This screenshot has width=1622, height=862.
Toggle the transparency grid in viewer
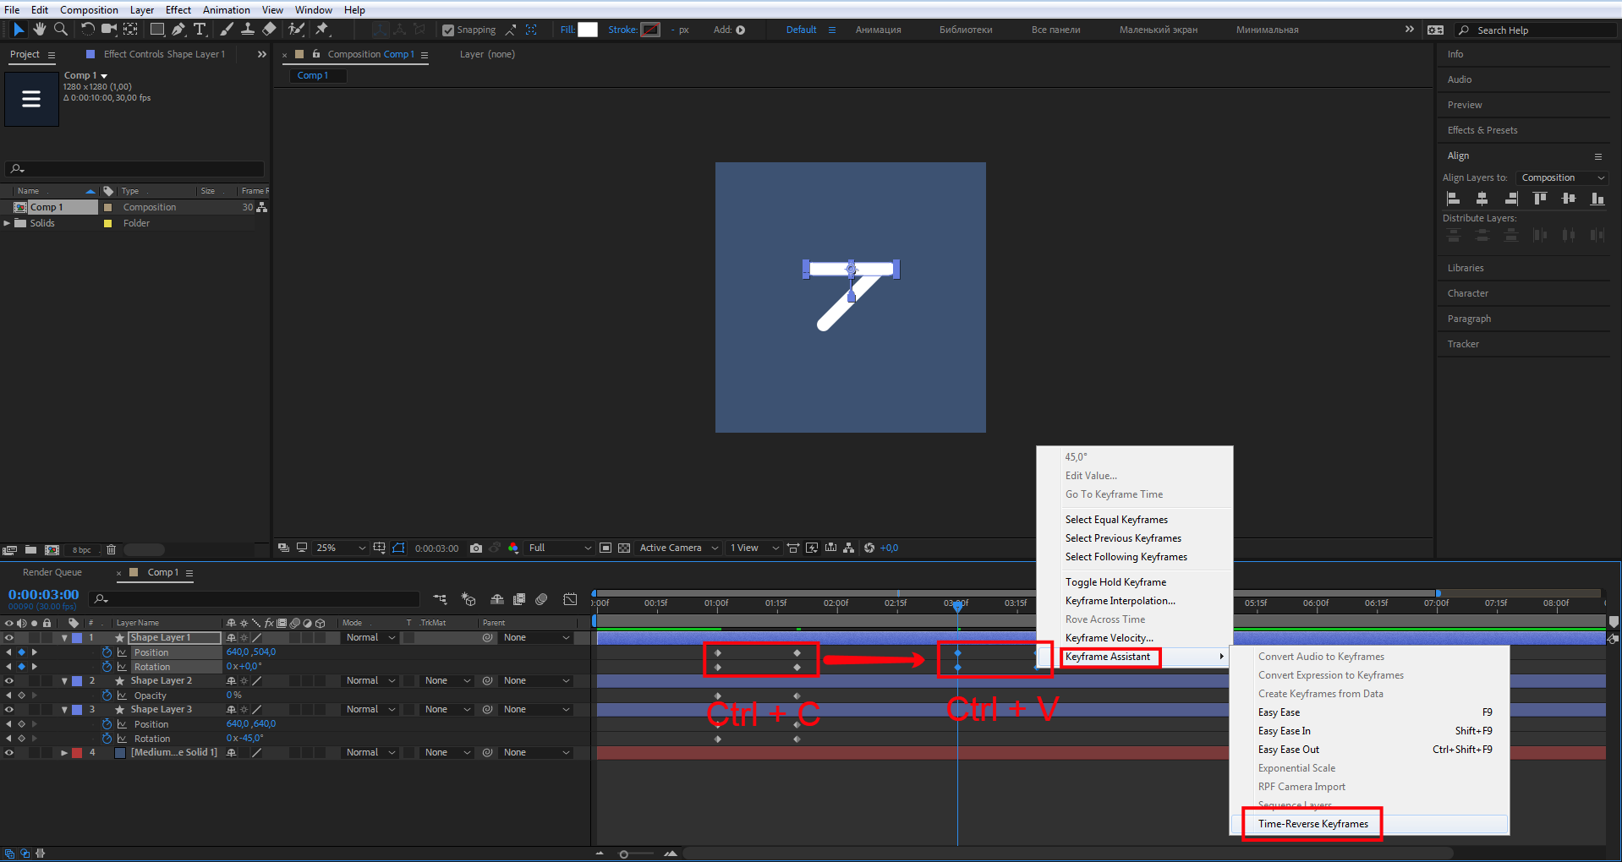[x=624, y=548]
